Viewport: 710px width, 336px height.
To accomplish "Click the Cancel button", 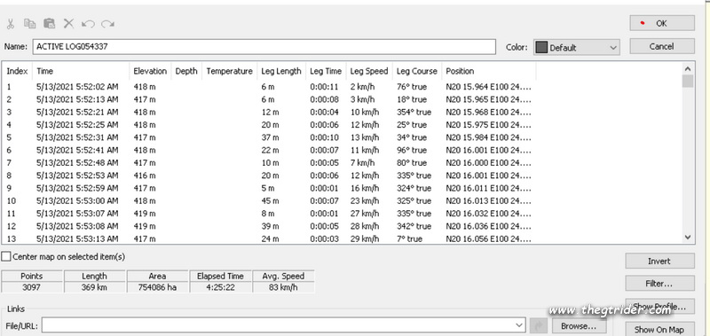I will pos(661,46).
